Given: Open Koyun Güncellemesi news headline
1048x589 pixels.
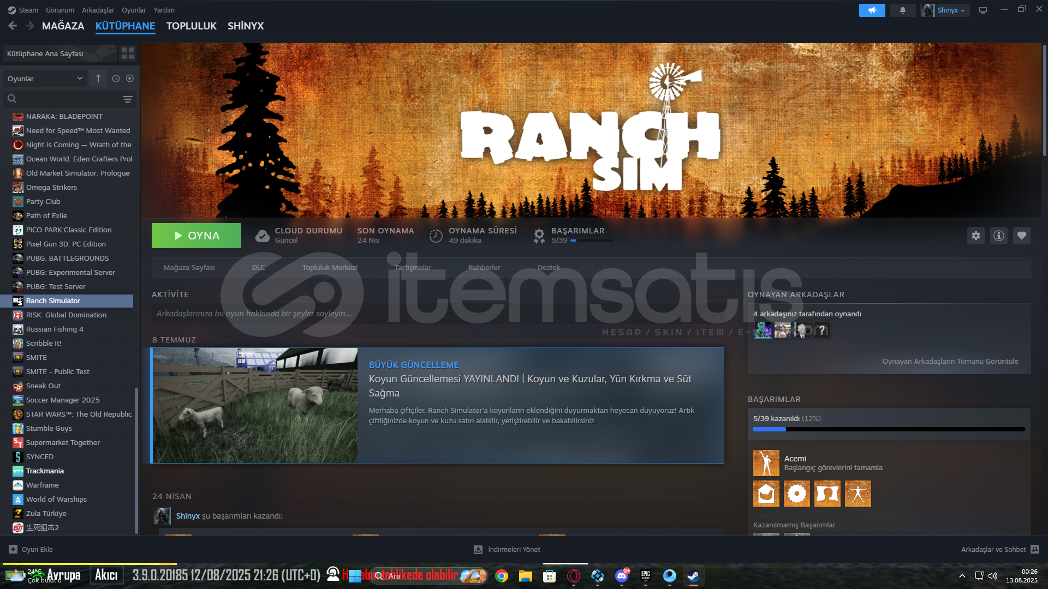Looking at the screenshot, I should (530, 386).
